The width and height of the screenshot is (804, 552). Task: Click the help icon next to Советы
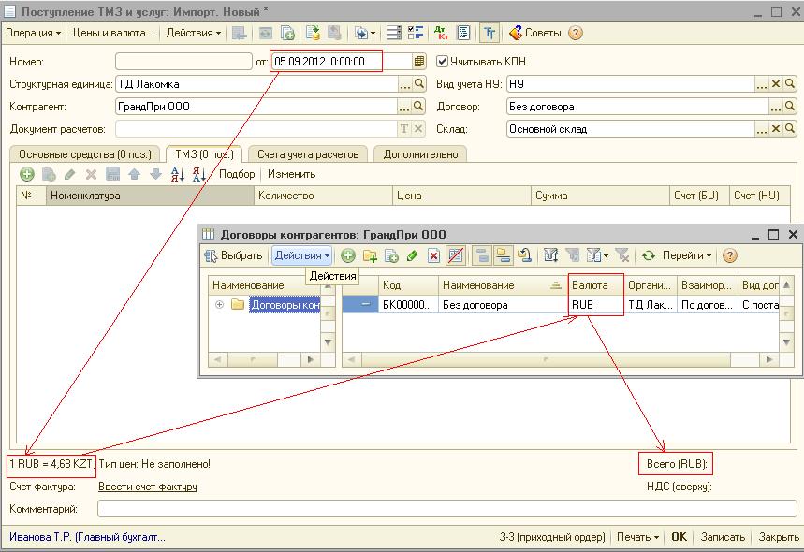576,33
